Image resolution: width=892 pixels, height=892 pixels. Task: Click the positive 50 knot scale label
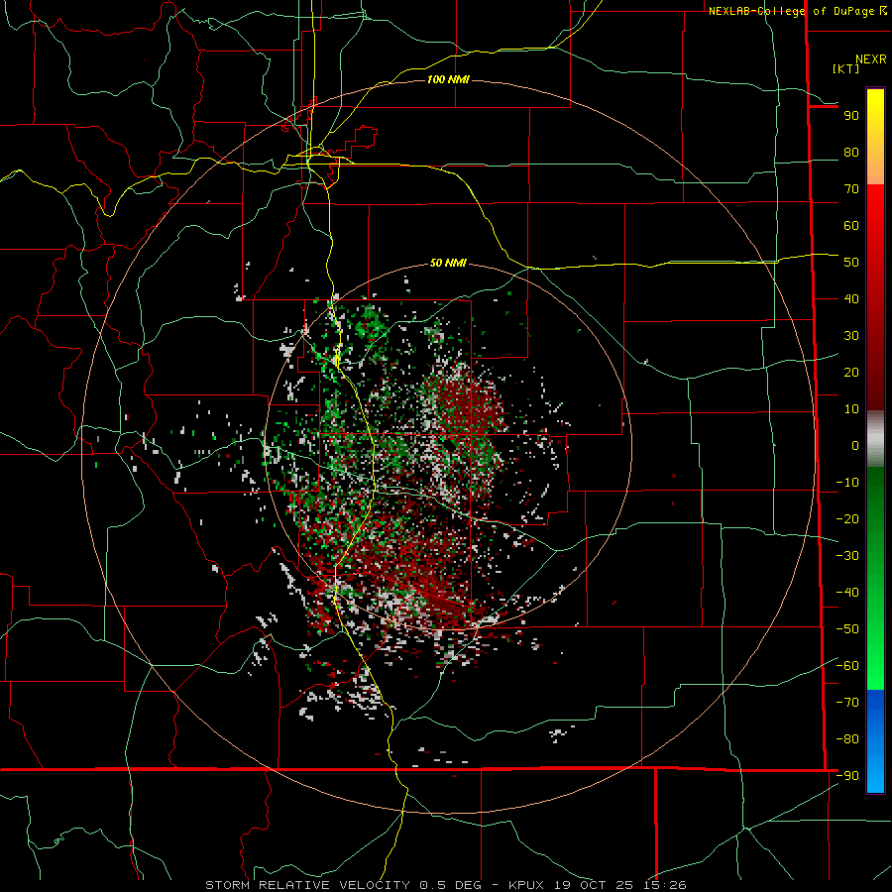click(851, 263)
